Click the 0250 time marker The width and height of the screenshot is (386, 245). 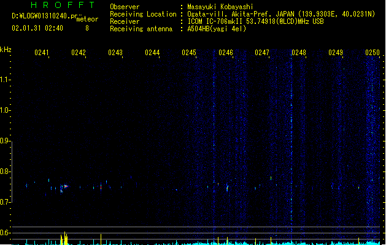pyautogui.click(x=372, y=52)
